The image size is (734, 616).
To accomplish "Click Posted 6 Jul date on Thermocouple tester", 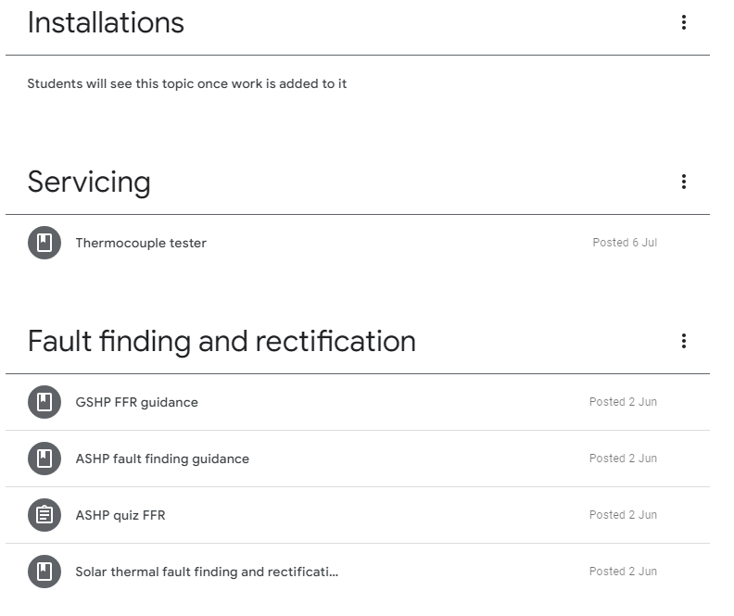I will click(625, 243).
